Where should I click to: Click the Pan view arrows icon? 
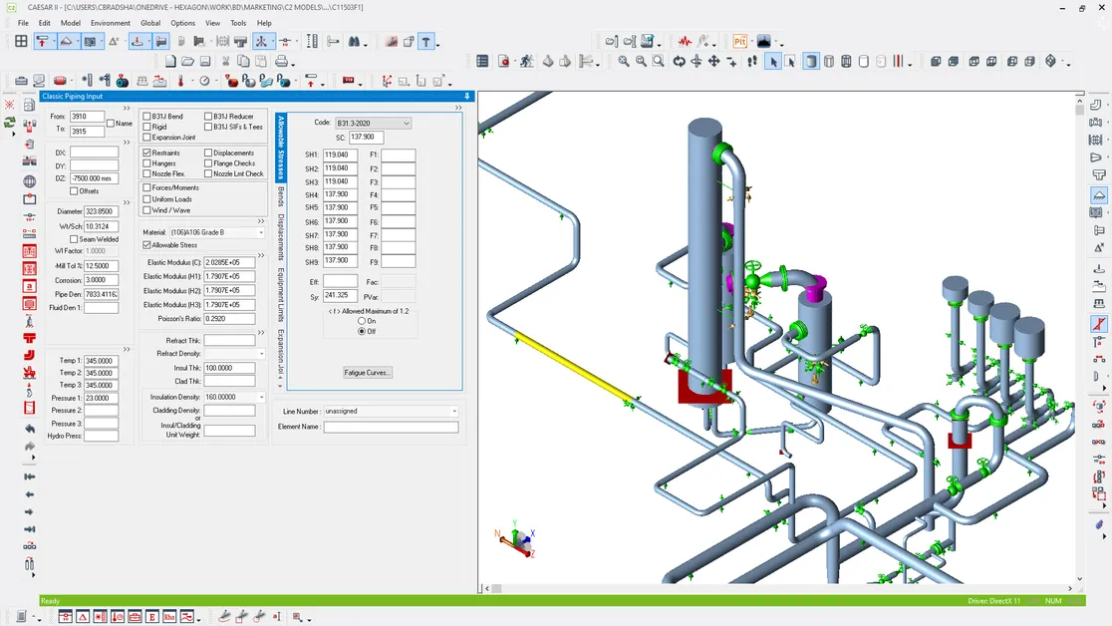tap(713, 62)
